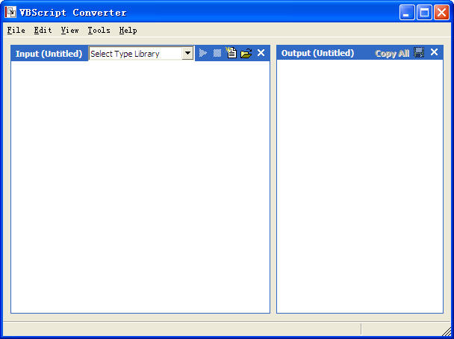454x339 pixels.
Task: Open the Tools menu
Action: click(99, 30)
